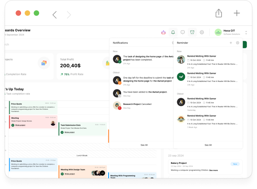Open the AI robot assistant icon
This screenshot has width=257, height=189.
[x=163, y=32]
